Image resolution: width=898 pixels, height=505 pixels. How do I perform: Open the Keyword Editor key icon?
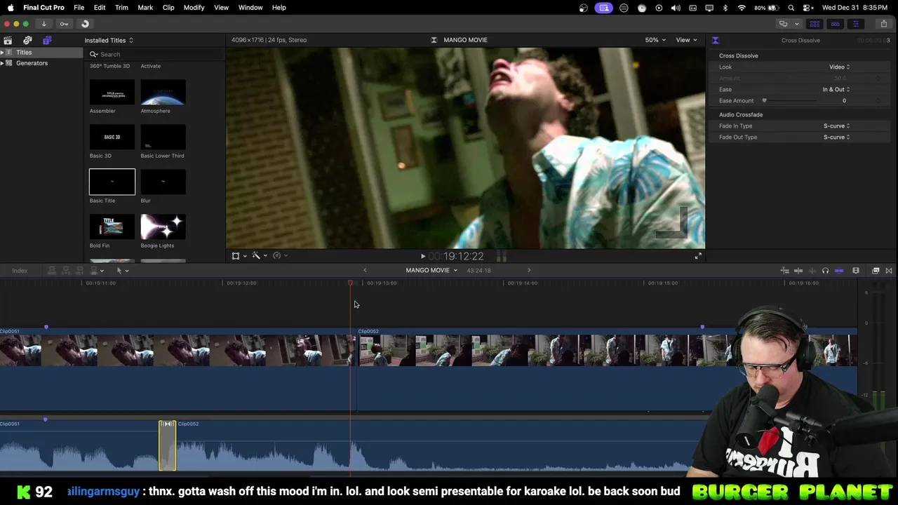(x=64, y=24)
